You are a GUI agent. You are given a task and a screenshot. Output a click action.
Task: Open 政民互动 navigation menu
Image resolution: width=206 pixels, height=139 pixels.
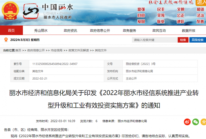coord(159,30)
